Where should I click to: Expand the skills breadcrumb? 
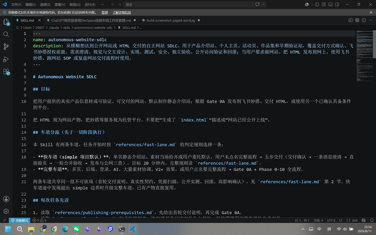click(66, 28)
